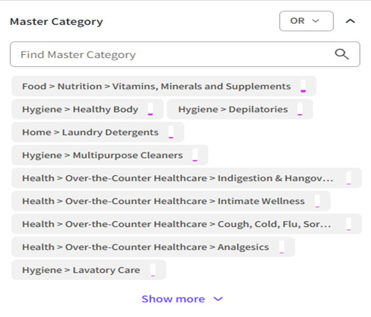Click the small icon on Multipurpose Cleaners chip
Screen dimensions: 371x317
pyautogui.click(x=195, y=156)
